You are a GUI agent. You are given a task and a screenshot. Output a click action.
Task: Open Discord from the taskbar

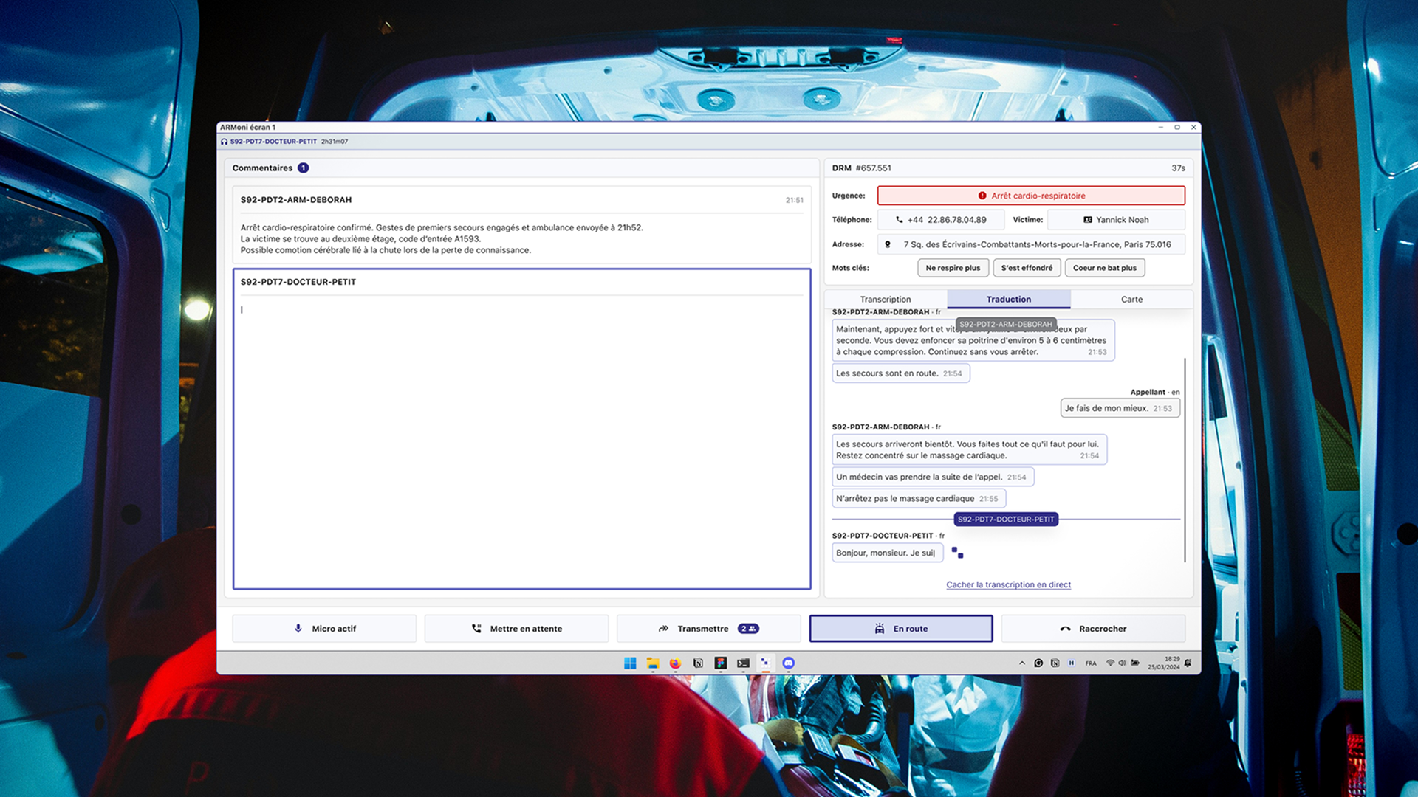click(x=788, y=663)
